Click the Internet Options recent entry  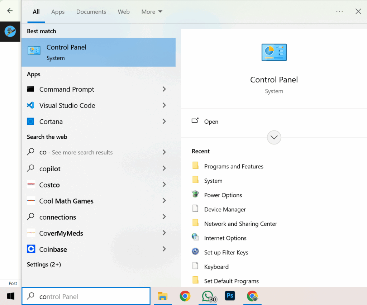pos(225,238)
